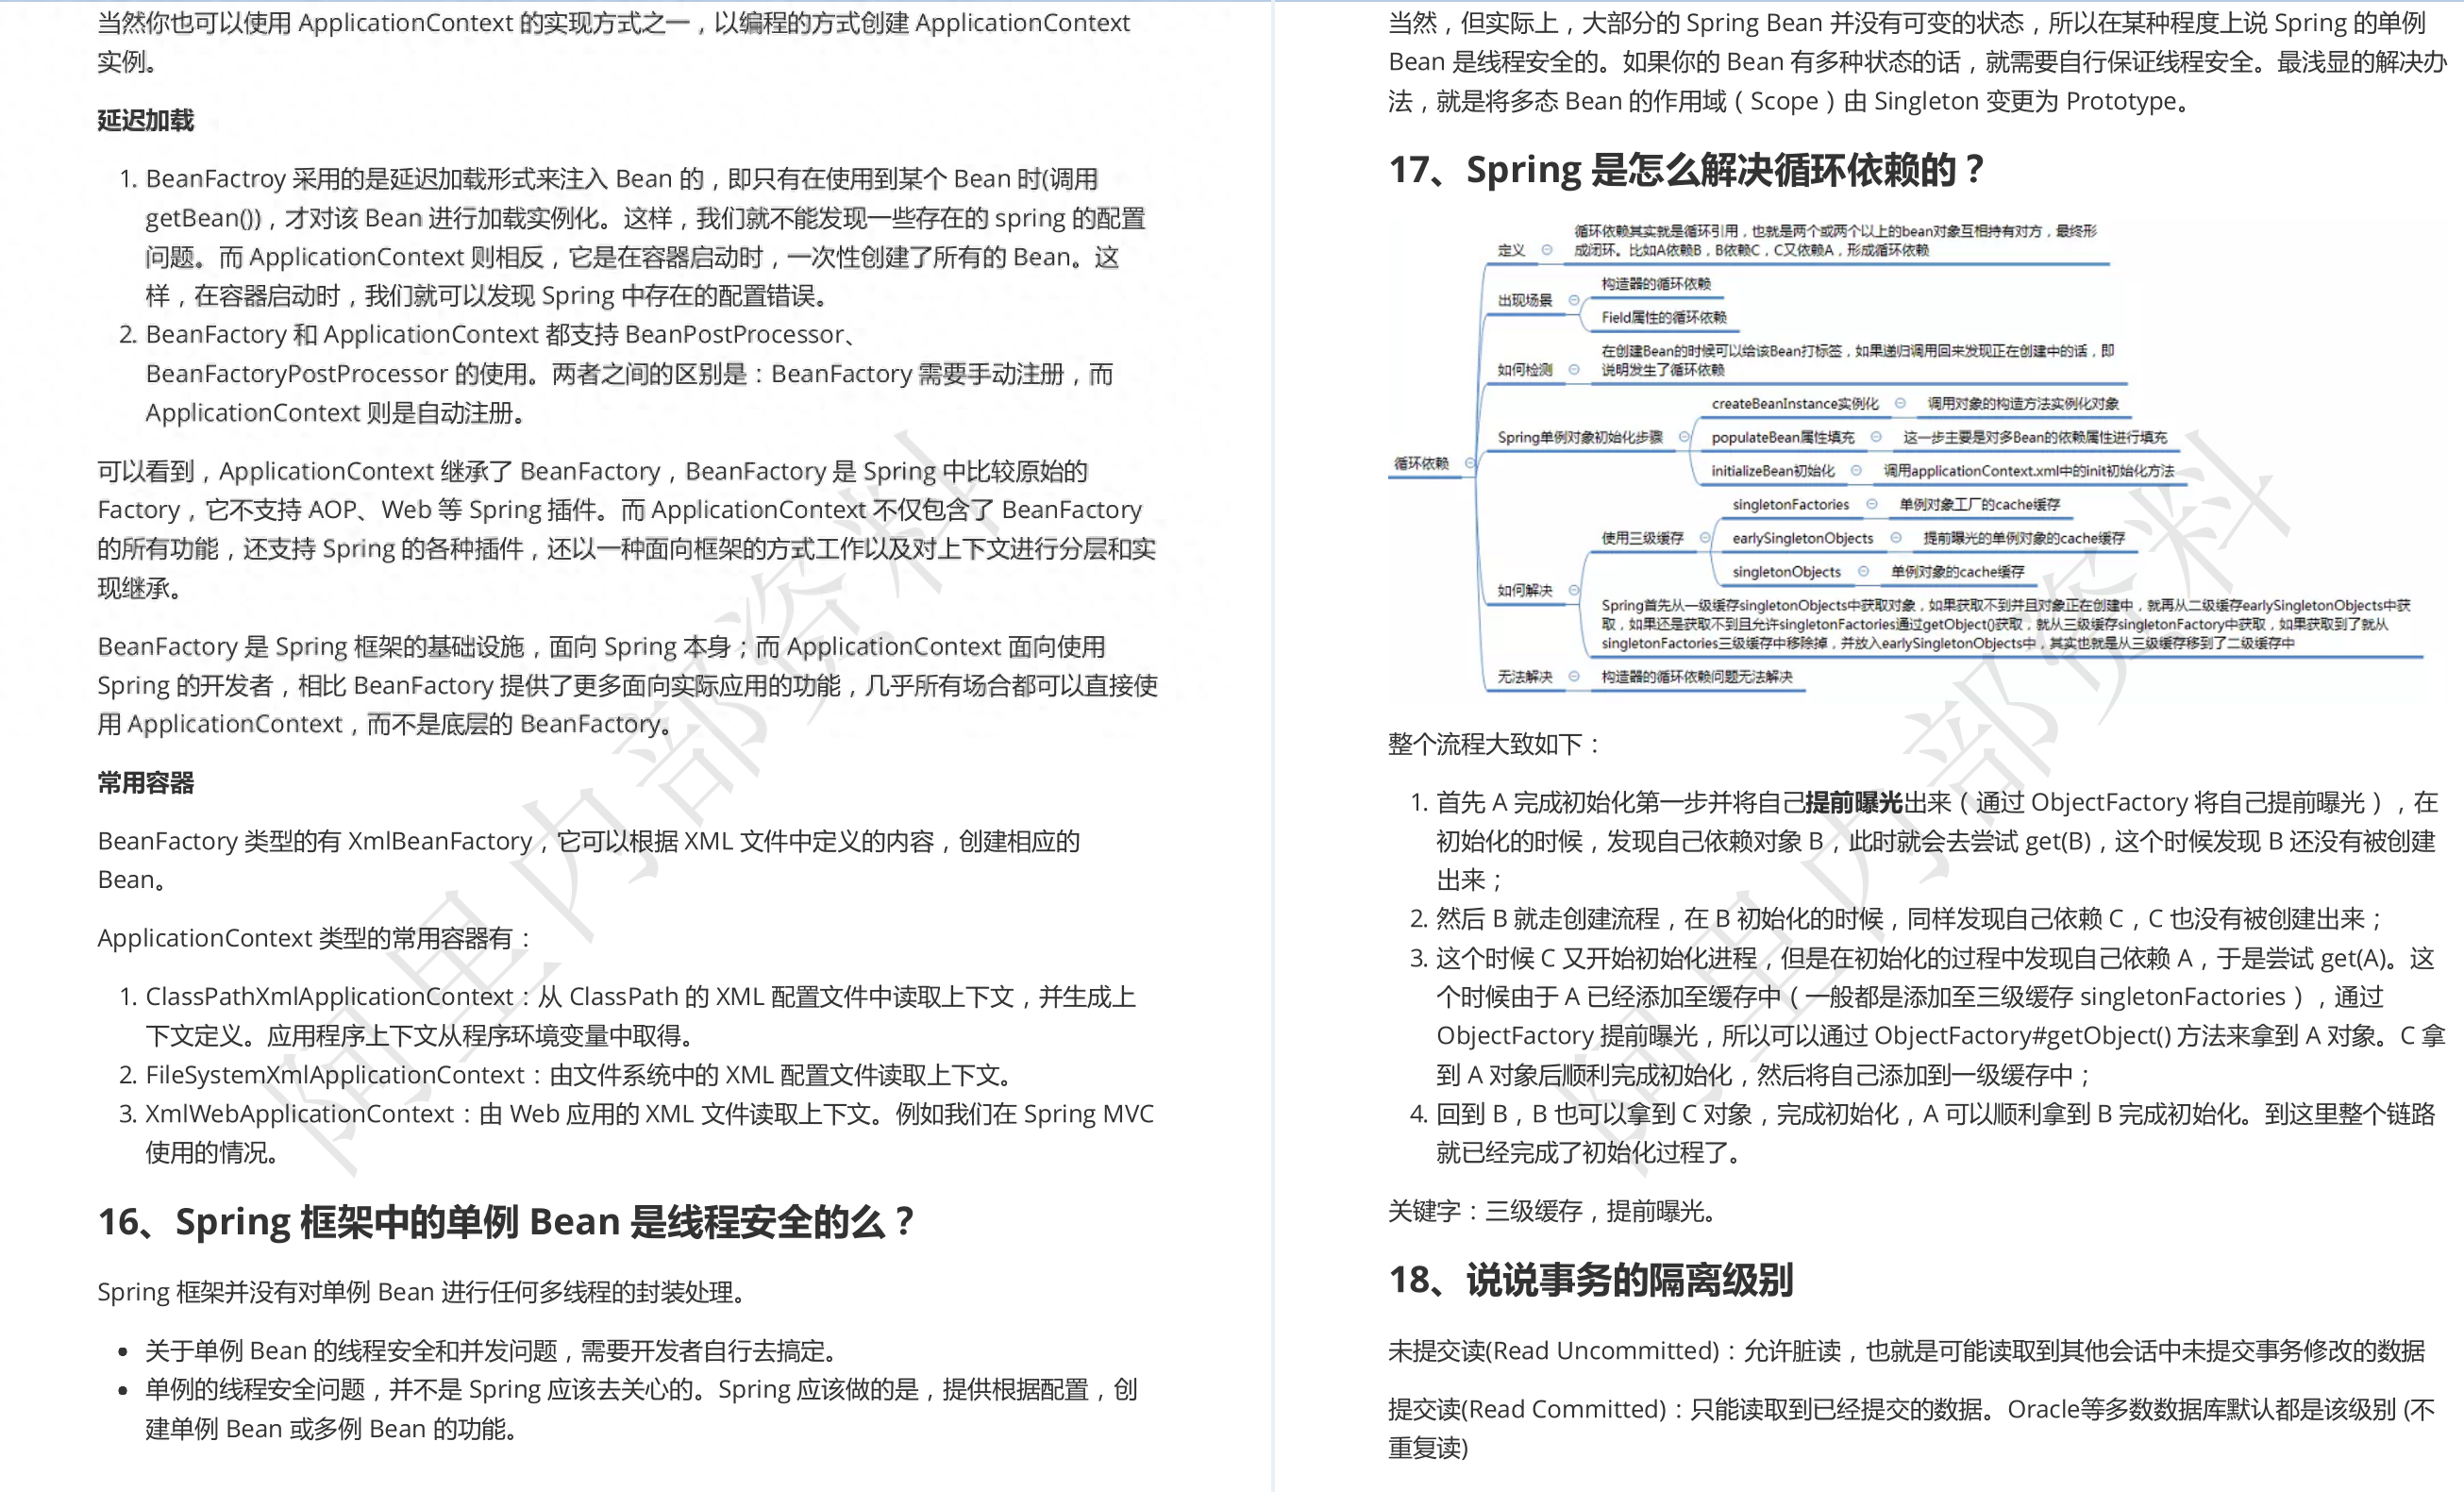This screenshot has width=2464, height=1492.
Task: Expand the 出现场景 branch in the mind map
Action: tap(1574, 301)
